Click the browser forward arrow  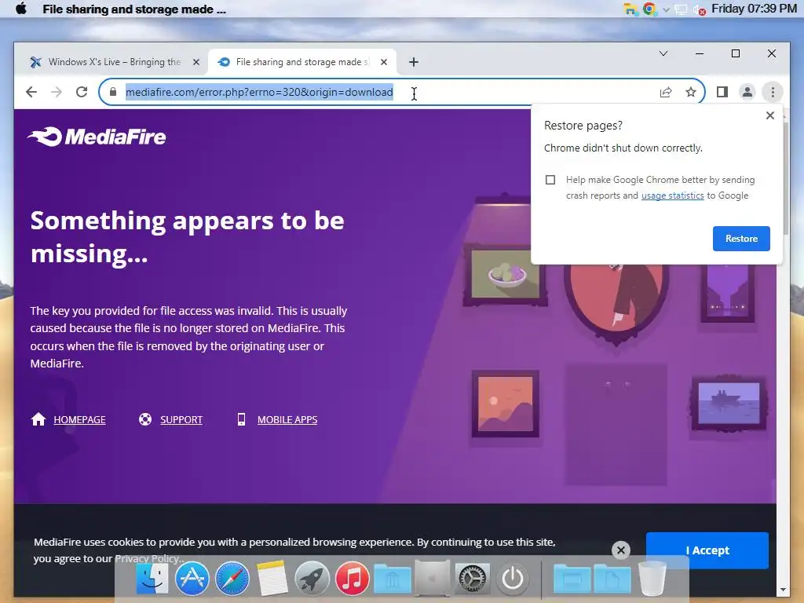pyautogui.click(x=57, y=92)
